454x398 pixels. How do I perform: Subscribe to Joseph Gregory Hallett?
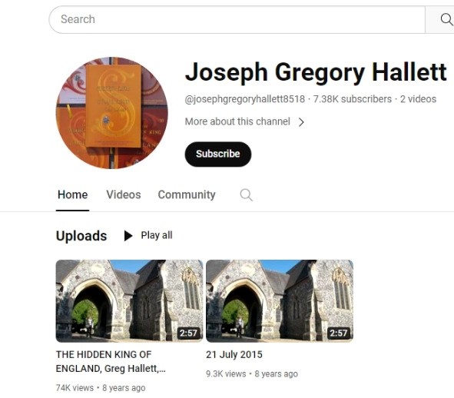point(218,154)
